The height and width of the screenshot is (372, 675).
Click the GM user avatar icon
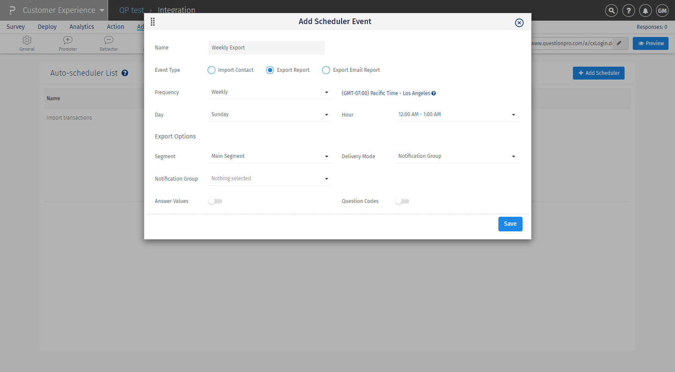[662, 11]
